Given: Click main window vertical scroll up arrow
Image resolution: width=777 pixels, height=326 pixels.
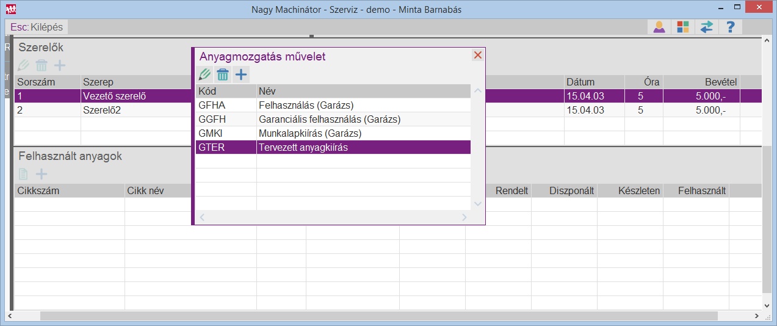Looking at the screenshot, I should 767,41.
